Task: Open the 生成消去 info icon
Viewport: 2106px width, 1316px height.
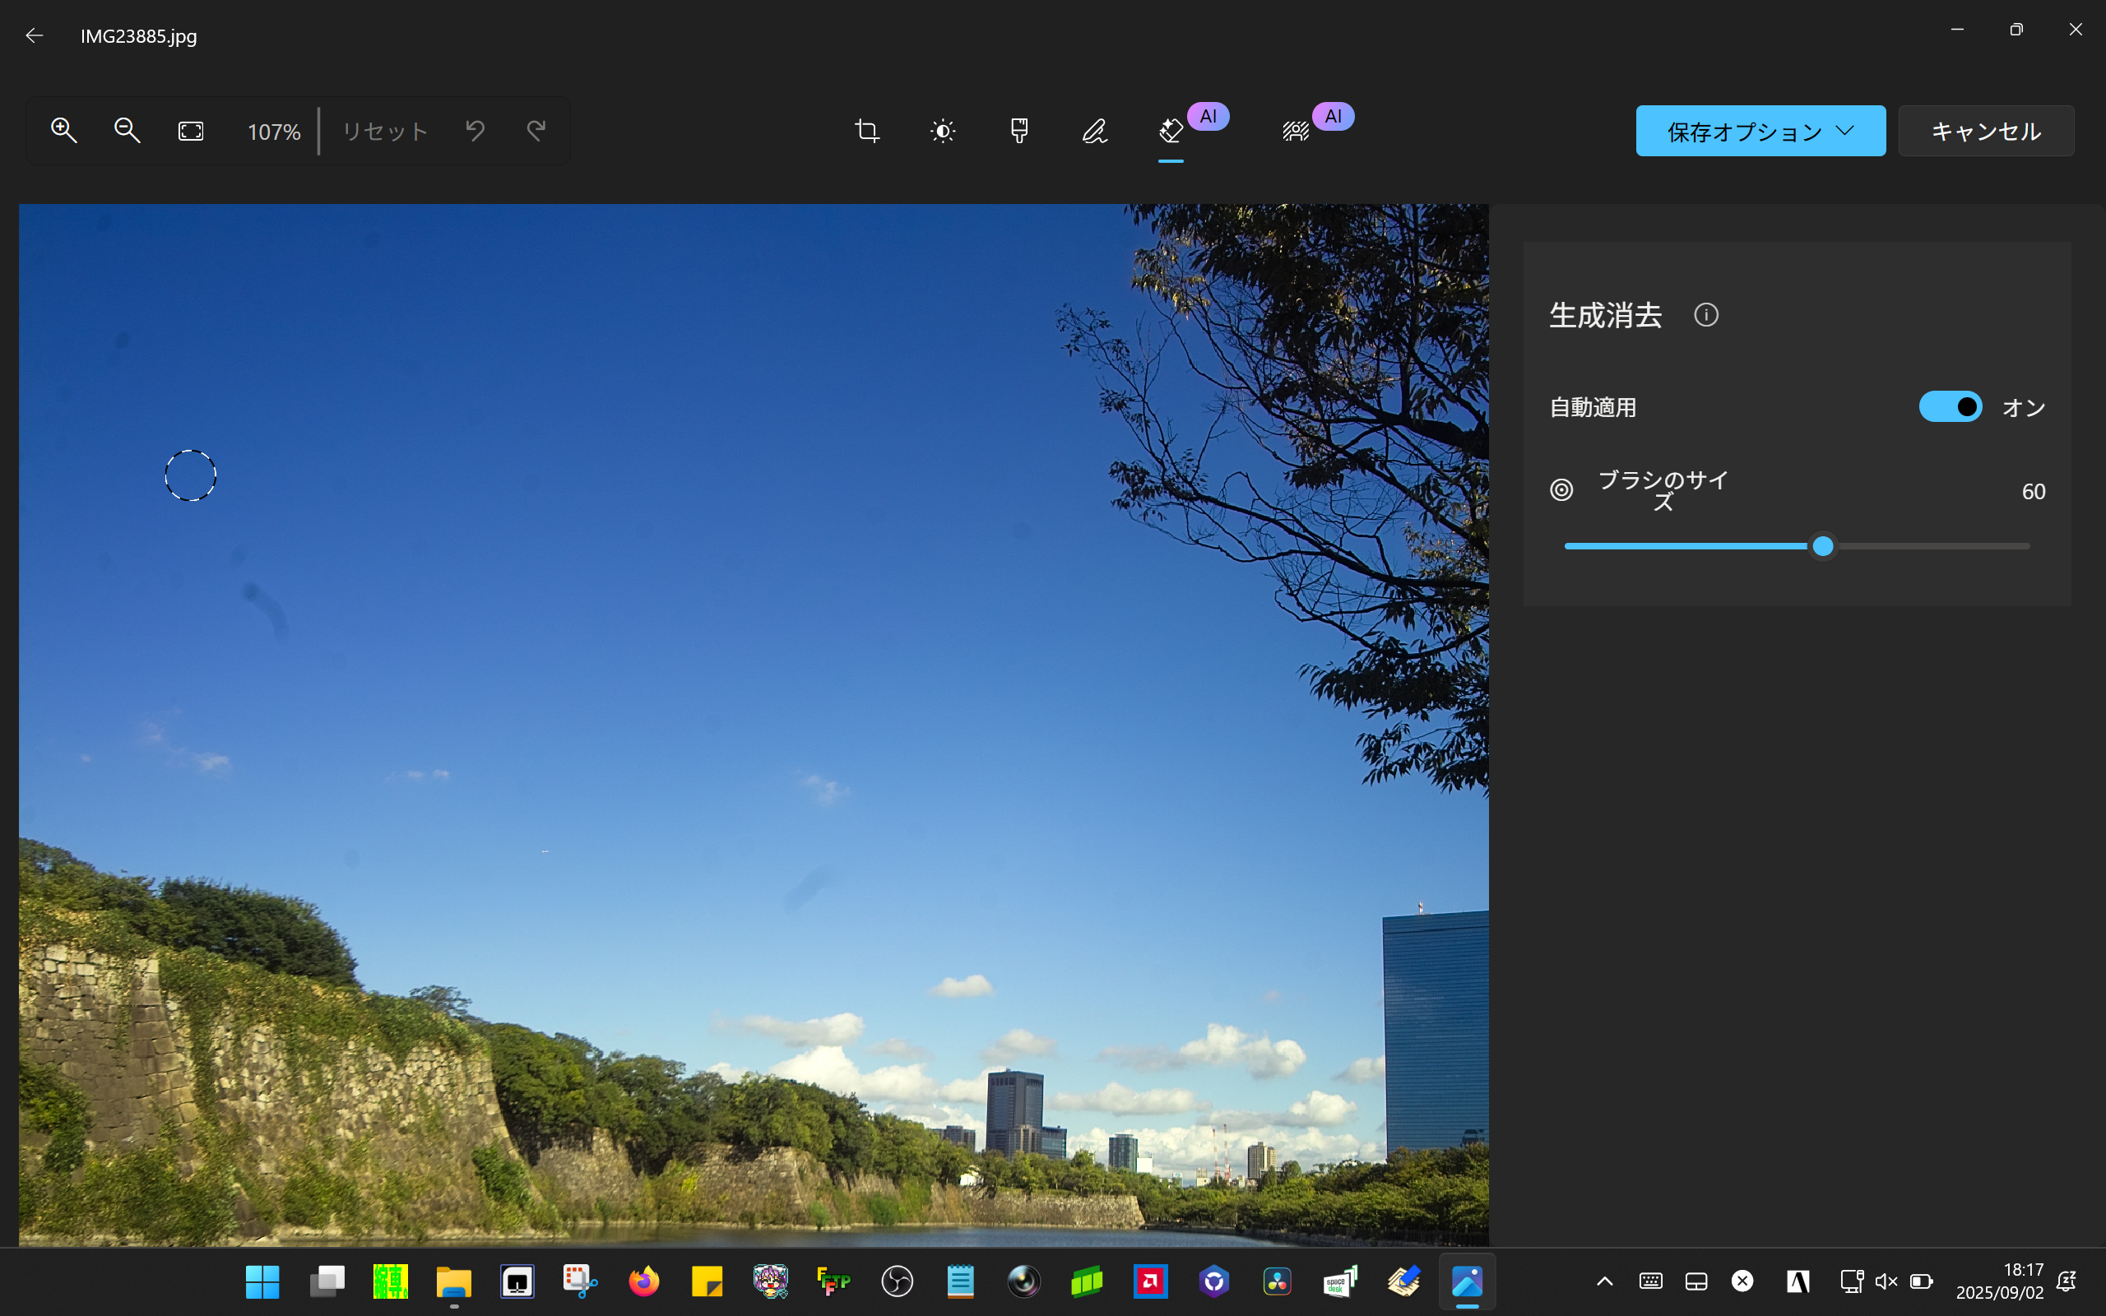Action: pos(1705,315)
